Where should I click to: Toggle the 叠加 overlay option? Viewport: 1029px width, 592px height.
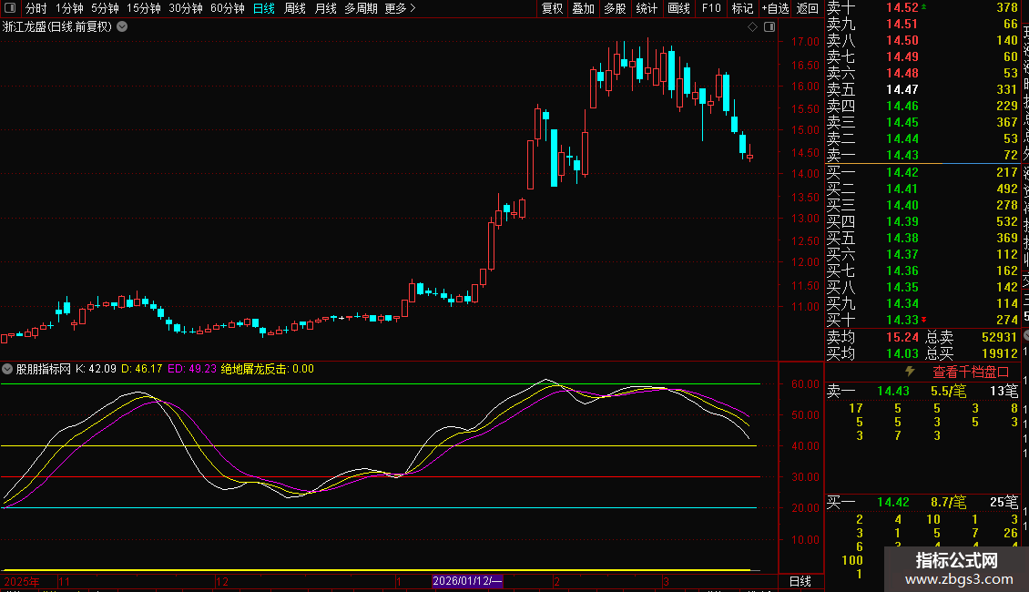(x=583, y=8)
